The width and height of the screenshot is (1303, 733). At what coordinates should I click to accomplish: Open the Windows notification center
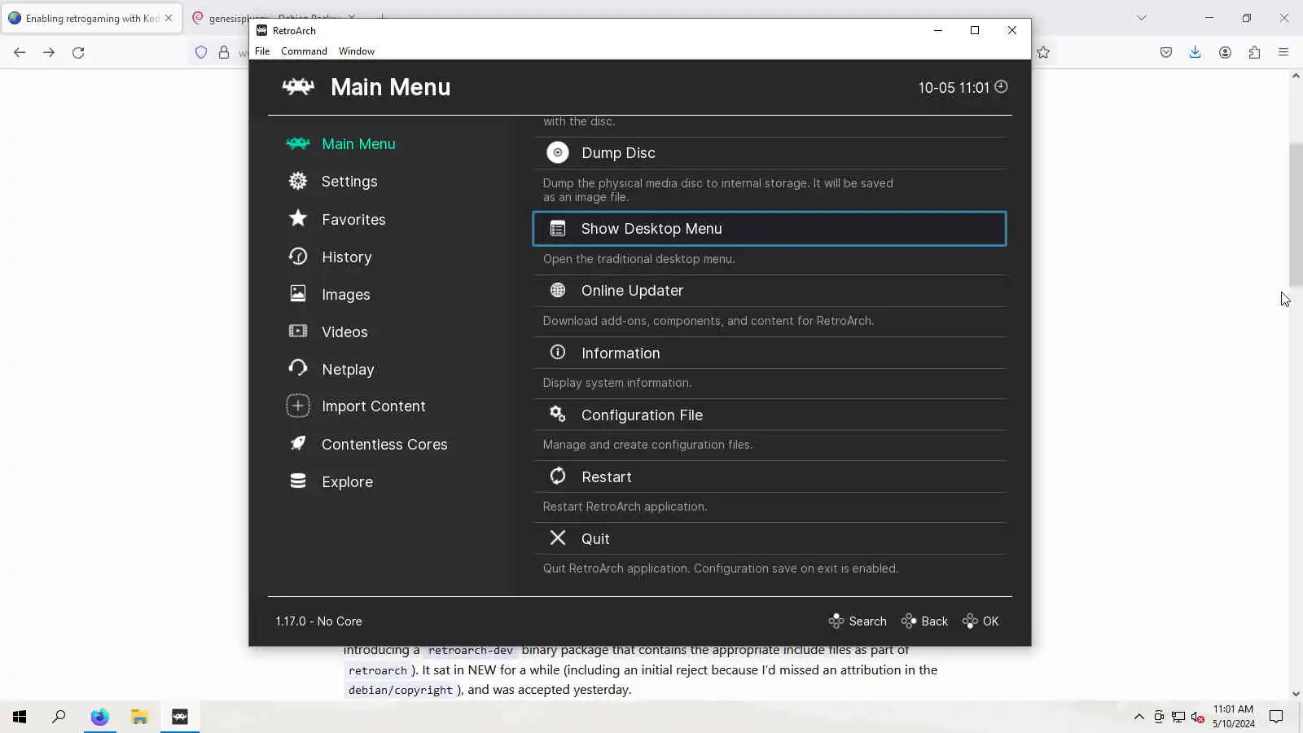tap(1276, 717)
